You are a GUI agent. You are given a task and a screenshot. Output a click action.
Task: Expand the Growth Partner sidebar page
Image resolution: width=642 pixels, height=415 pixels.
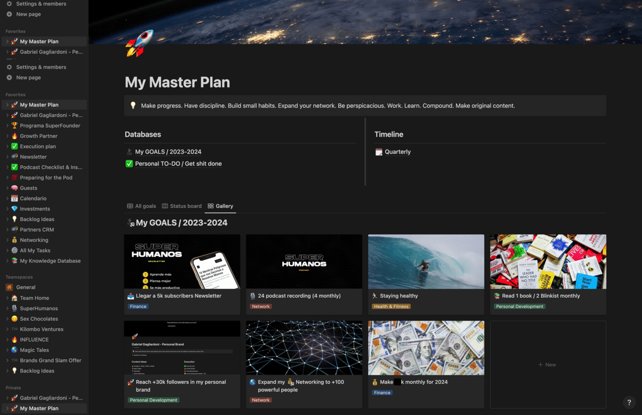(x=7, y=136)
